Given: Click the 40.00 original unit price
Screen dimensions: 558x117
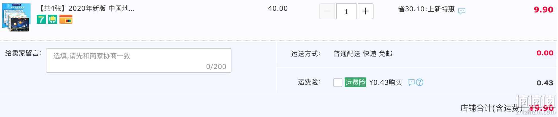Looking at the screenshot, I should (x=278, y=8).
